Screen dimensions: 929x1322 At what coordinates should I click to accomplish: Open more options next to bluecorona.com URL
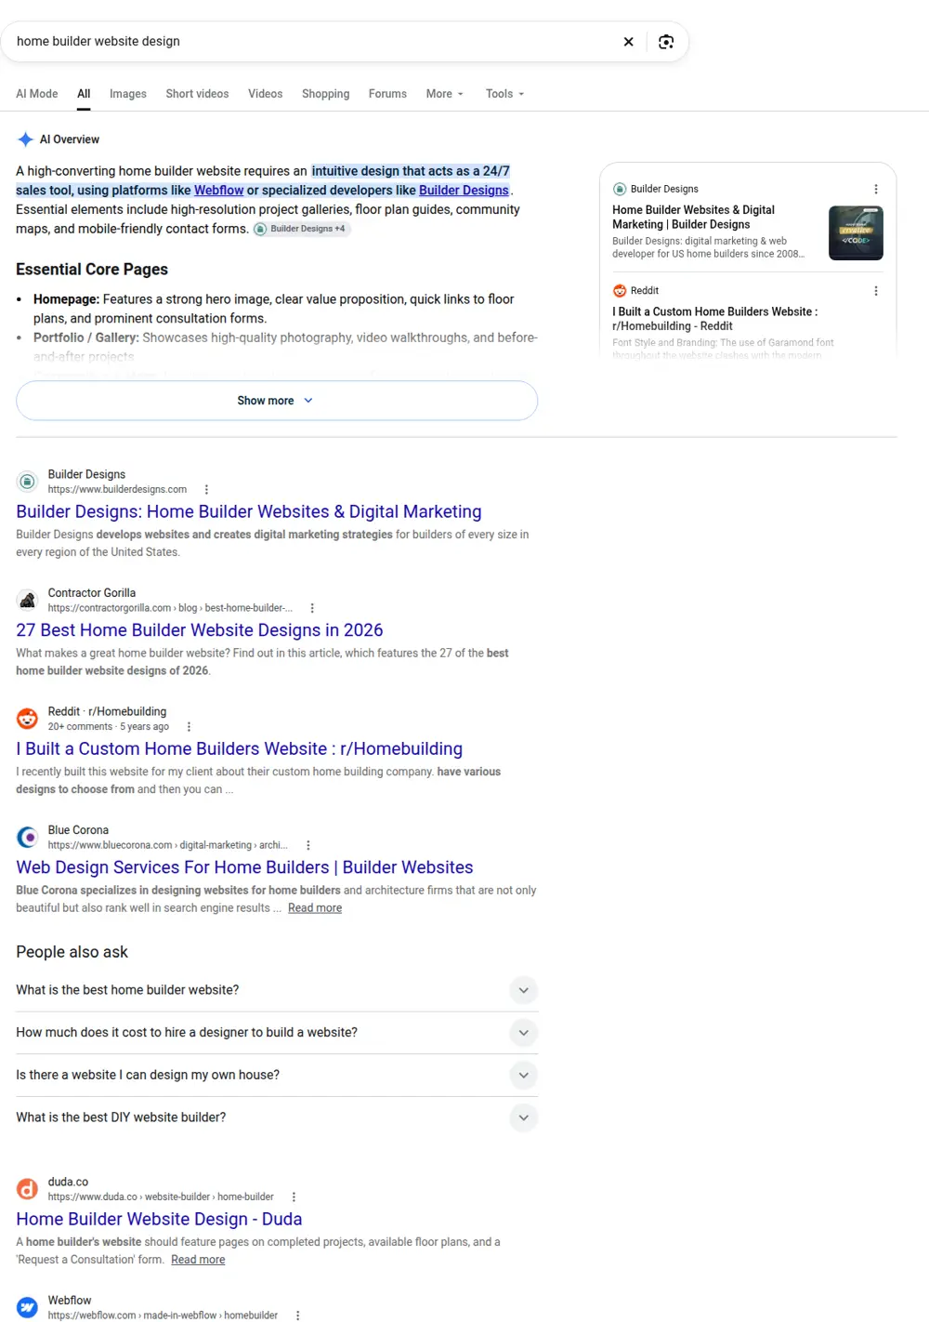pos(307,845)
